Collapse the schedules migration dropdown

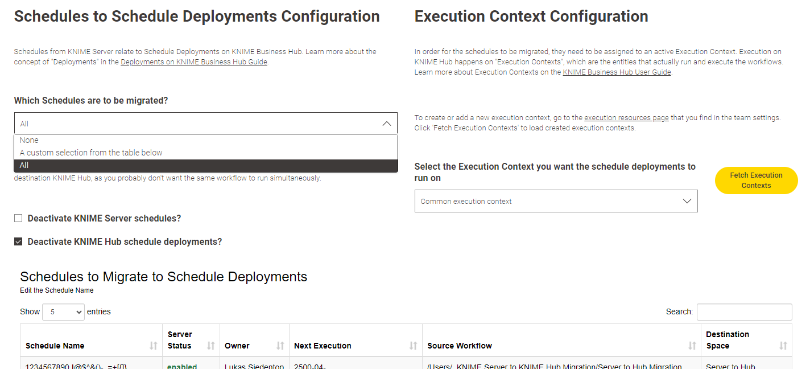[386, 124]
